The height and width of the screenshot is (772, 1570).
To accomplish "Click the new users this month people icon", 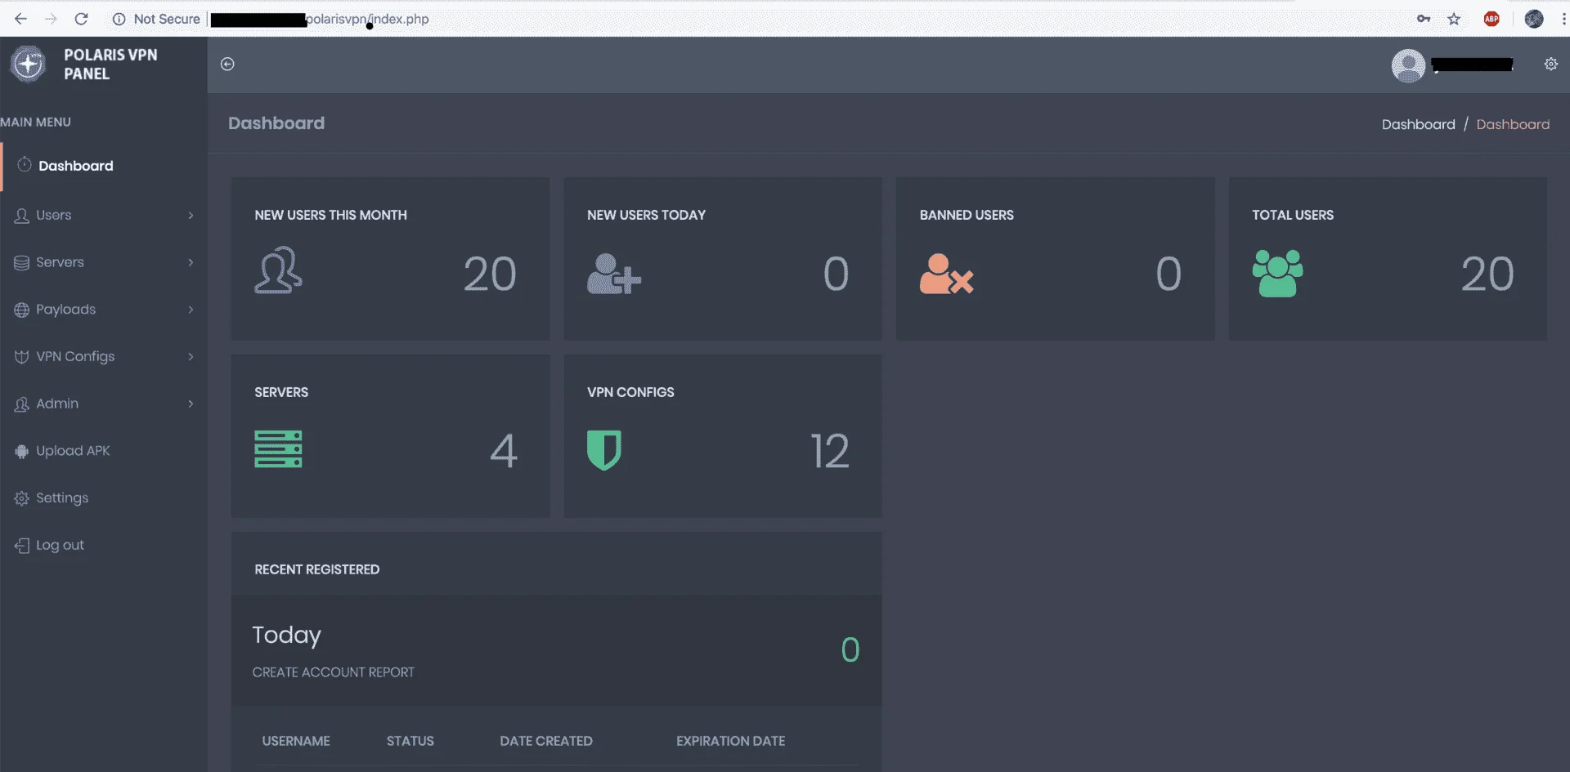I will point(278,270).
